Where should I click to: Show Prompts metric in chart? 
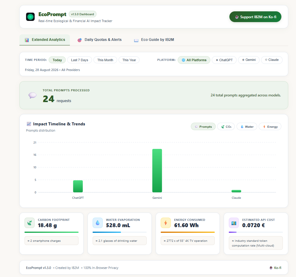203,127
